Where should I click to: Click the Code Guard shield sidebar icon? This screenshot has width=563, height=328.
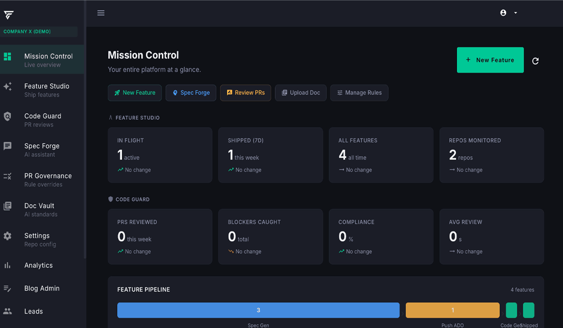click(x=8, y=117)
